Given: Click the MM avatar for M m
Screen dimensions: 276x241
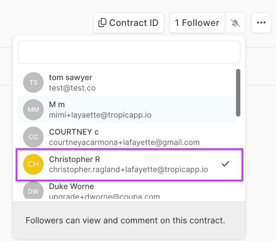Looking at the screenshot, I should point(33,110).
